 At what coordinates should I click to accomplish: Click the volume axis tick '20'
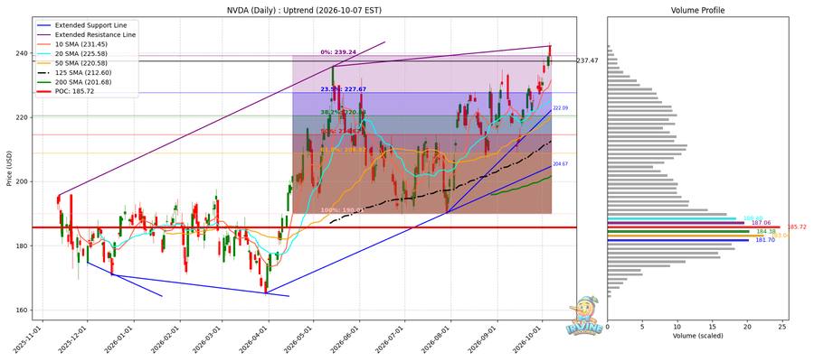[x=747, y=327]
